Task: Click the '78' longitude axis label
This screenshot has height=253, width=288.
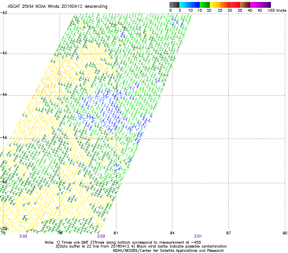Action: pyautogui.click(x=60, y=233)
